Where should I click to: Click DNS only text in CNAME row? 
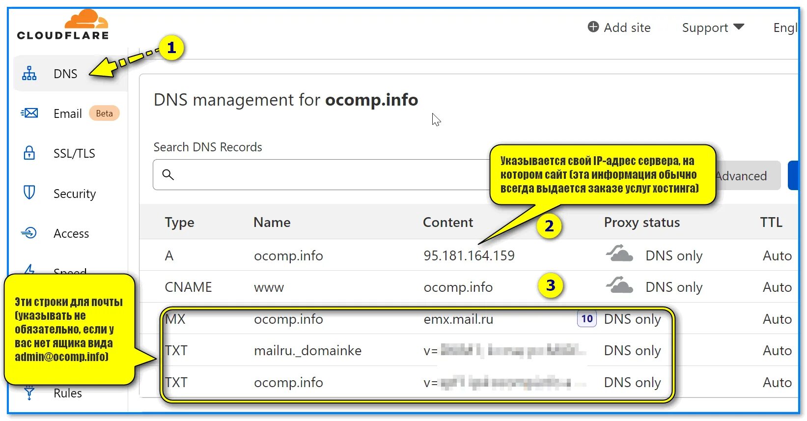pyautogui.click(x=674, y=287)
